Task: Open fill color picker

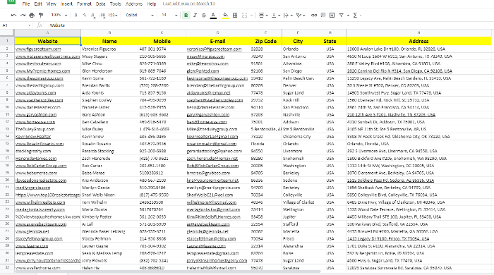Action: pyautogui.click(x=226, y=15)
